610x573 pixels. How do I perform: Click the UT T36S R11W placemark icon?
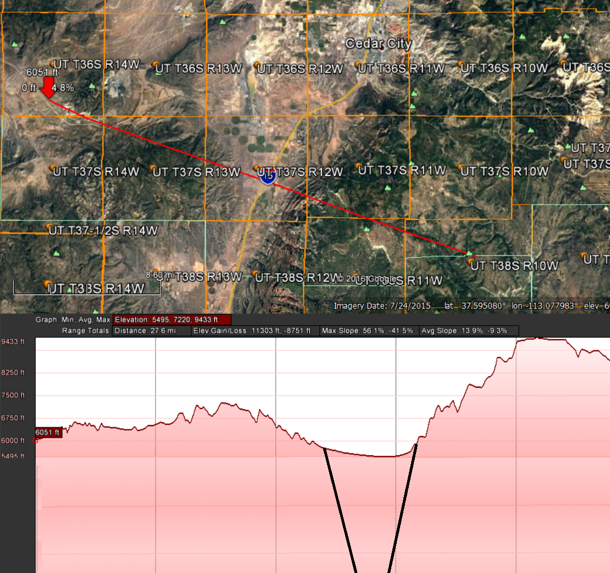coord(358,65)
